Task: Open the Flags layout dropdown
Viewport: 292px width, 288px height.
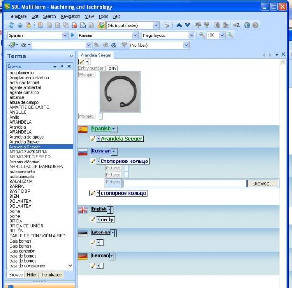Action: pyautogui.click(x=191, y=35)
